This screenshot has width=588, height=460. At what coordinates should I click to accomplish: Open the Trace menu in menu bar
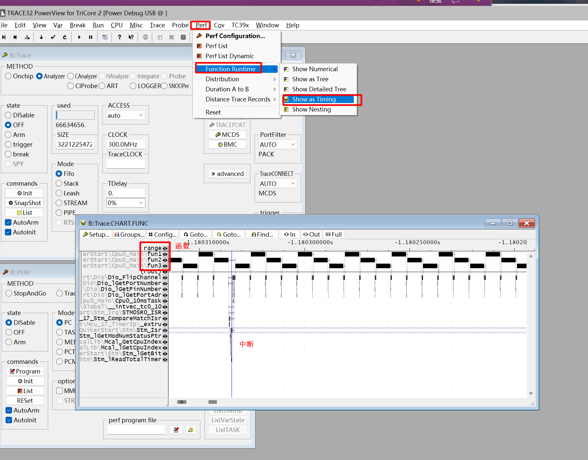(157, 25)
